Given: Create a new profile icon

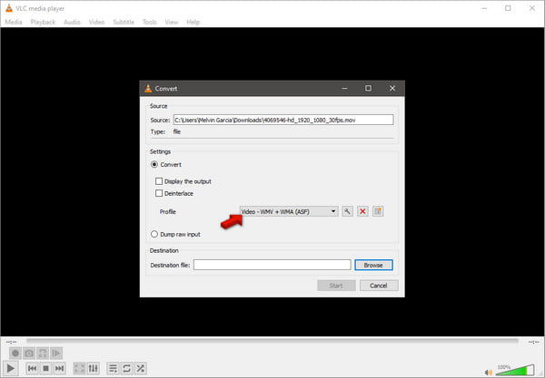Looking at the screenshot, I should pyautogui.click(x=378, y=211).
